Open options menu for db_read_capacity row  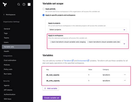[125, 75]
